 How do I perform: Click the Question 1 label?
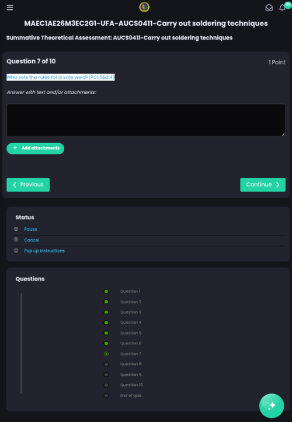[x=130, y=291]
